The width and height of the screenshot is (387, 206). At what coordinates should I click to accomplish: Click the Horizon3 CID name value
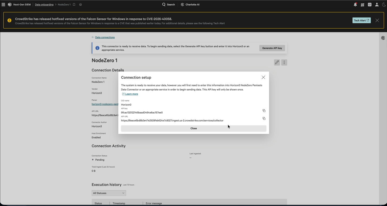click(126, 105)
